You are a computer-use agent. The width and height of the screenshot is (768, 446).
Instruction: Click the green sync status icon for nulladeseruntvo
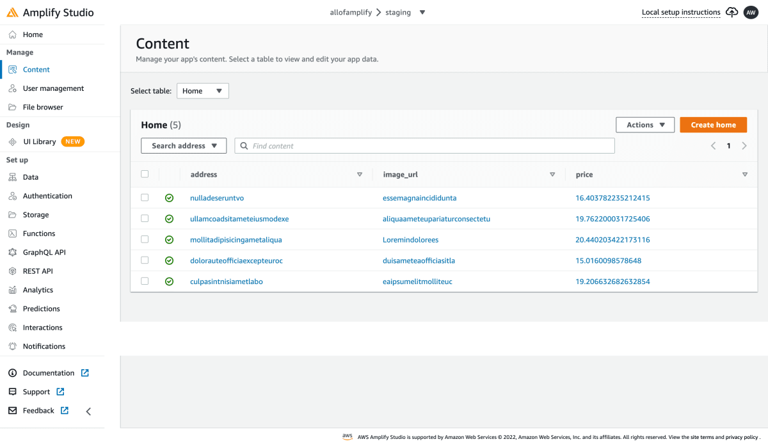[x=169, y=198]
